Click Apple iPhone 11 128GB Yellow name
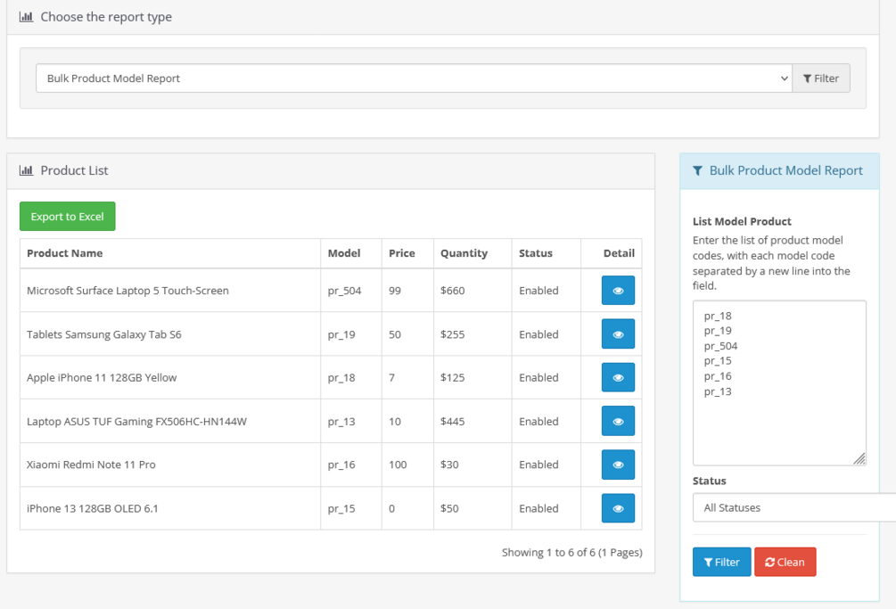This screenshot has height=609, width=896. click(x=102, y=378)
